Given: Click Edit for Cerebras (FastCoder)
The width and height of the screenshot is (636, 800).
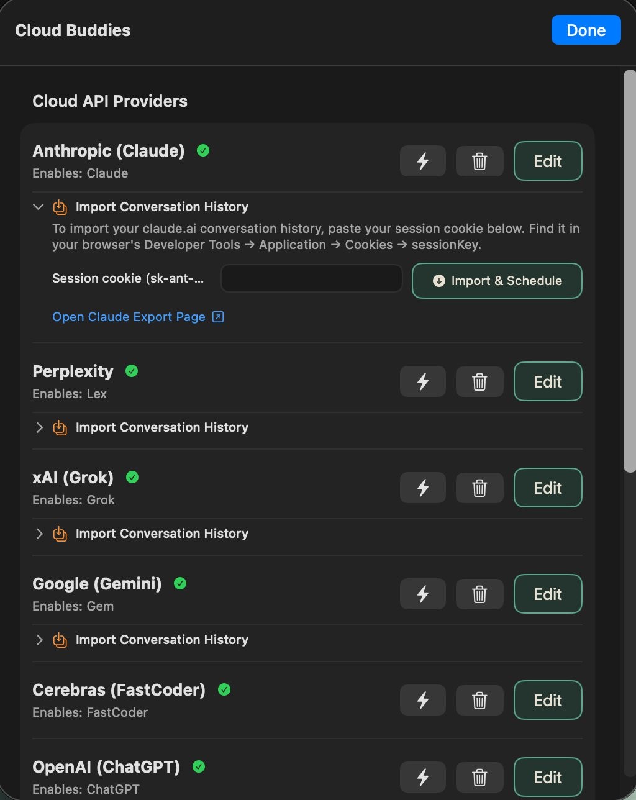Looking at the screenshot, I should [x=548, y=700].
